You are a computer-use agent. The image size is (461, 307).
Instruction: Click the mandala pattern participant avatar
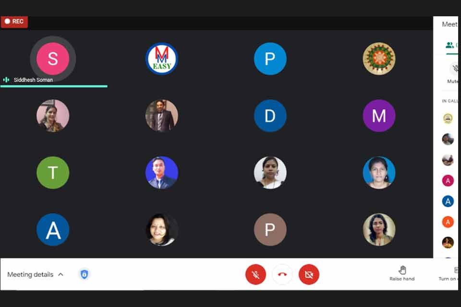click(x=379, y=59)
